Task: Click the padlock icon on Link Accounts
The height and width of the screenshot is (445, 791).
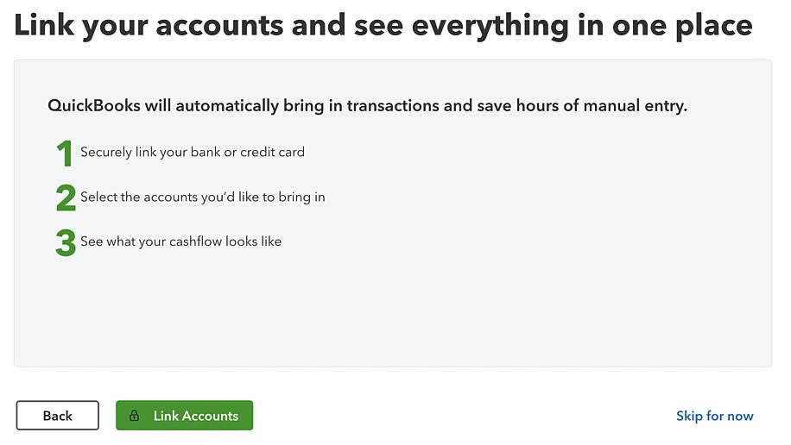Action: point(134,416)
